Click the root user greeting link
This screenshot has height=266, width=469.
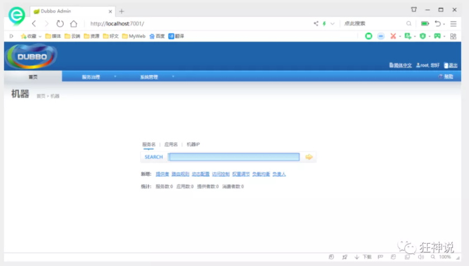428,65
